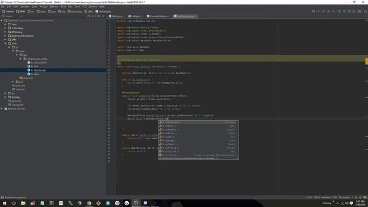Open the run configuration dropdown in toolbar

coord(319,11)
